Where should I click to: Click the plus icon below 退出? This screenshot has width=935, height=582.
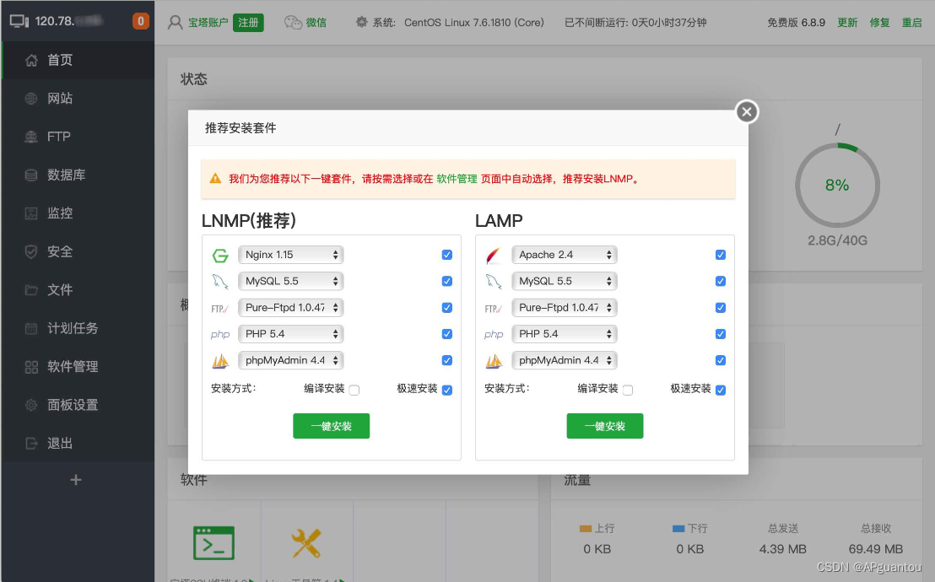click(x=76, y=480)
